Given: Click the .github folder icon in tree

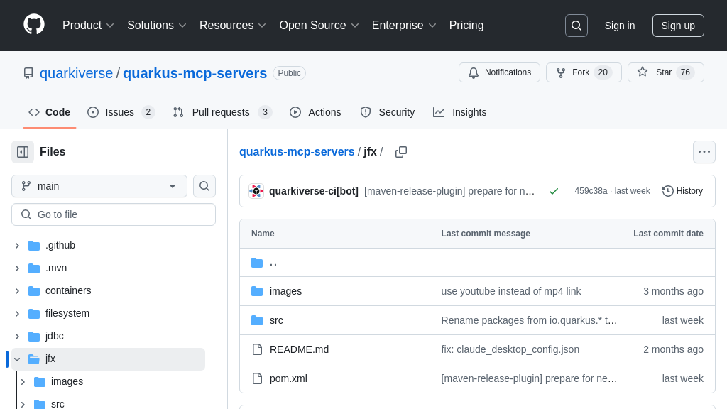Looking at the screenshot, I should (34, 245).
